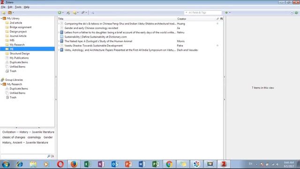Filter by tag classic of changes
This screenshot has height=169, width=300.
(x=14, y=138)
